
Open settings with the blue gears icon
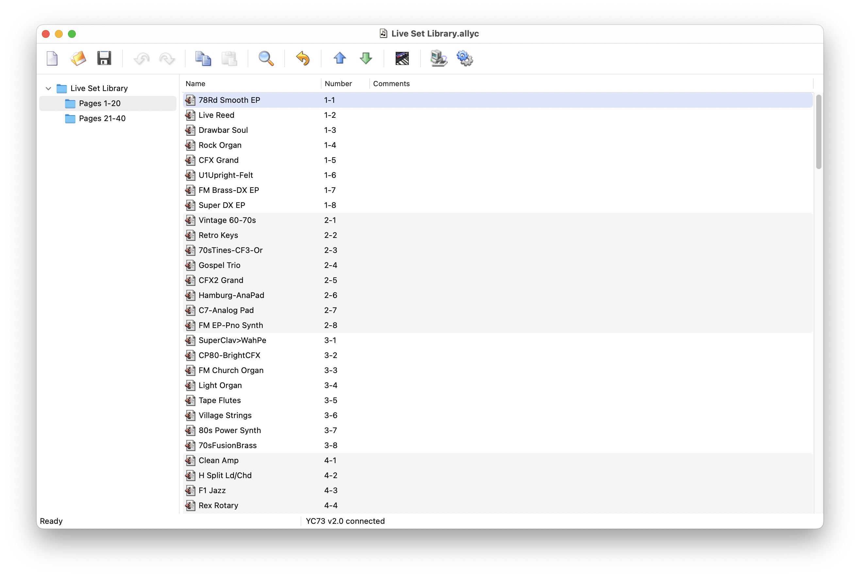pos(465,58)
